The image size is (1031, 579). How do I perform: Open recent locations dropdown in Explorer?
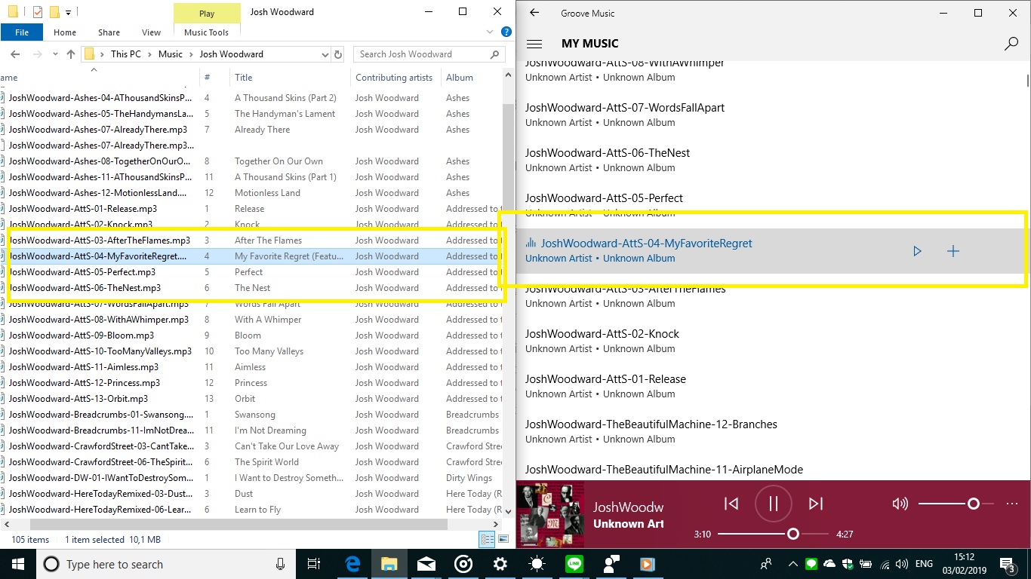click(x=54, y=54)
